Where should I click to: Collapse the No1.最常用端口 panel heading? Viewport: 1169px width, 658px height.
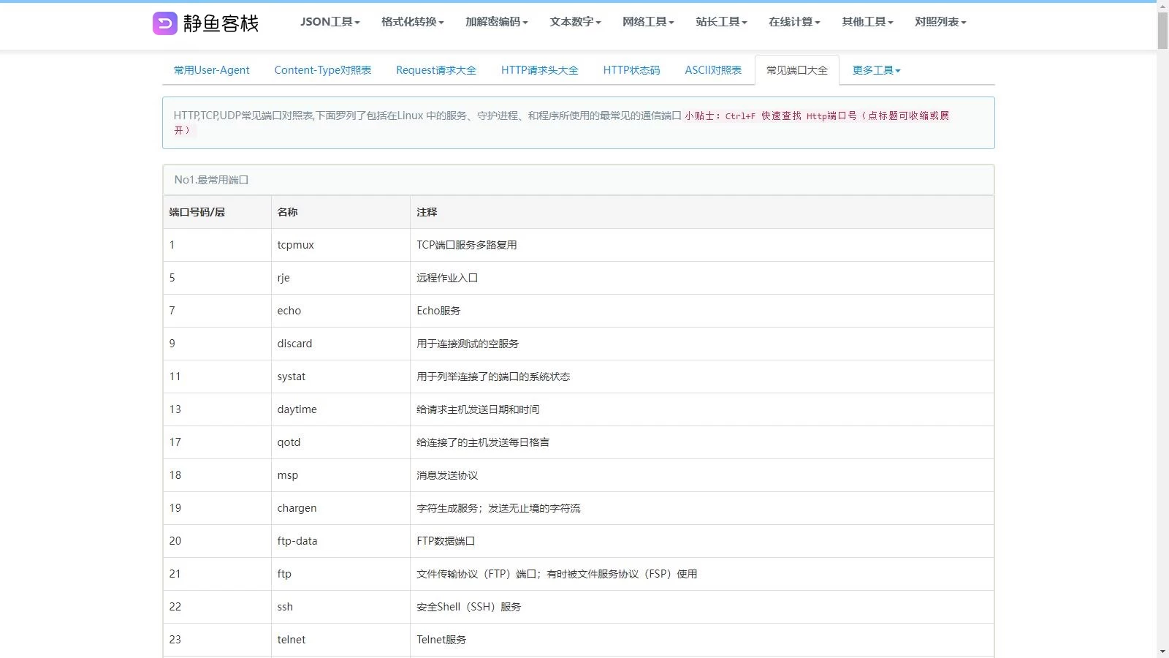click(x=211, y=180)
